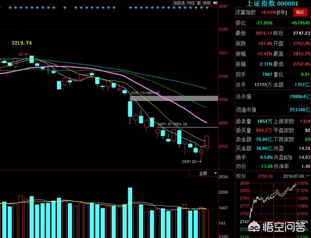Click the 3219.74 high price label
Viewport: 311px width, 238px height.
(21, 43)
